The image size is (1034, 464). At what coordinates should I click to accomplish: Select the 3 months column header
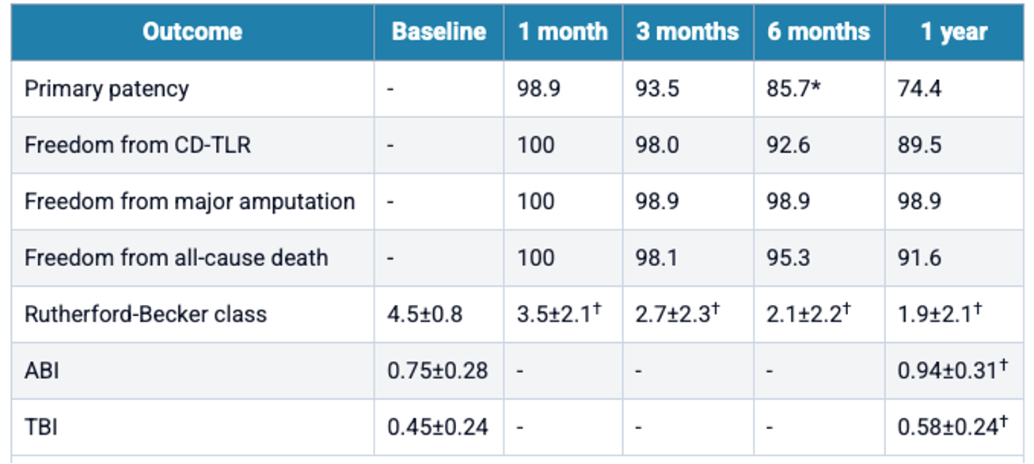click(687, 32)
